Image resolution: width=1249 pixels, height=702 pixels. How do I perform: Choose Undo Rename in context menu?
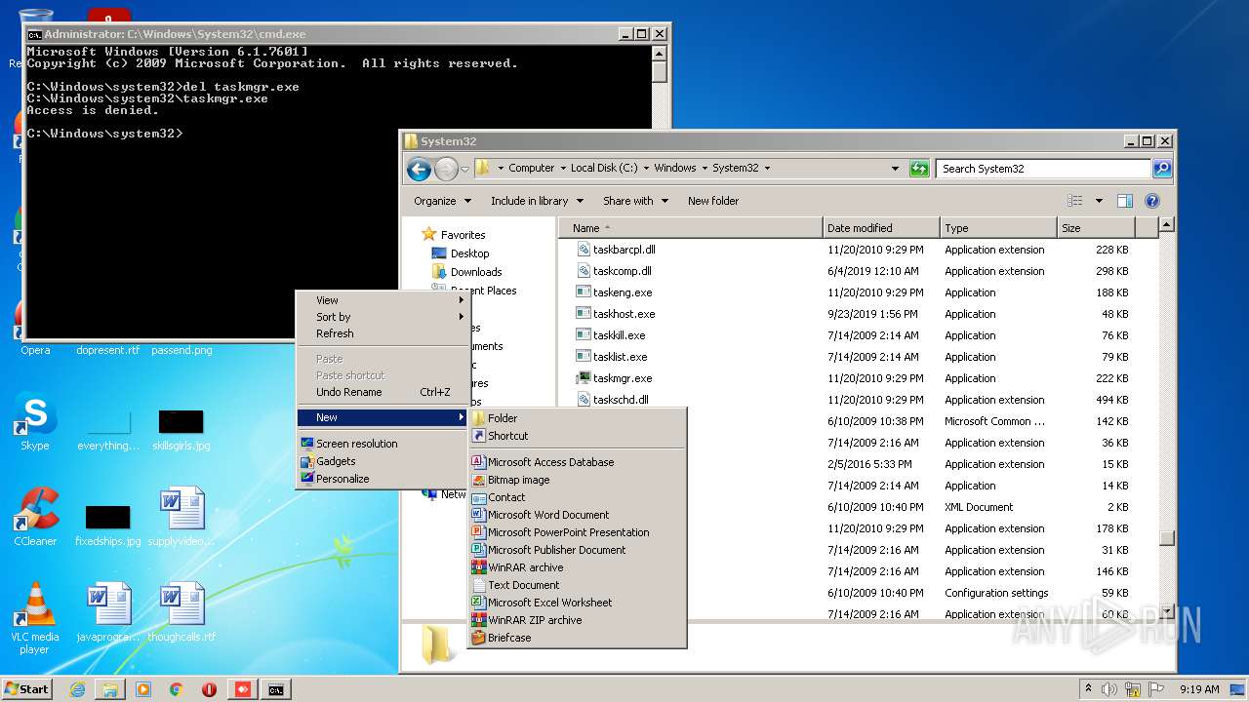point(383,392)
